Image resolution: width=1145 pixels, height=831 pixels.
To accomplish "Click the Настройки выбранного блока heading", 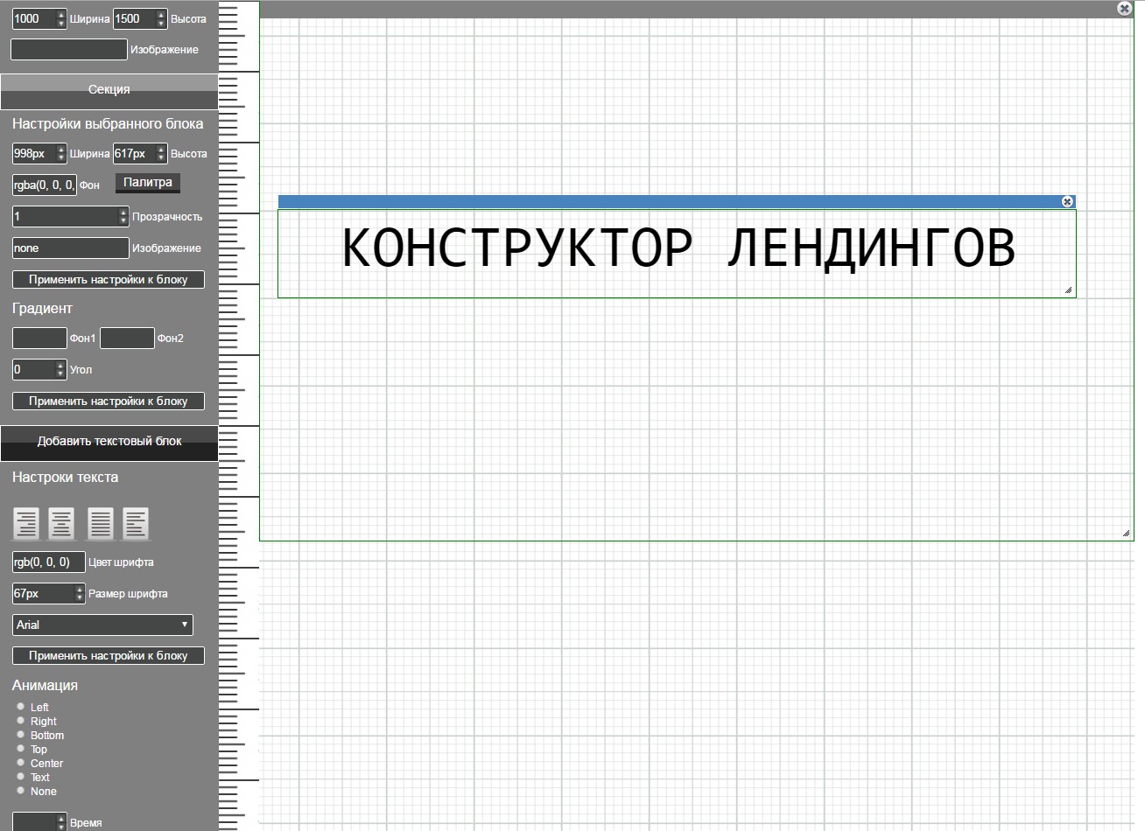I will coord(108,124).
